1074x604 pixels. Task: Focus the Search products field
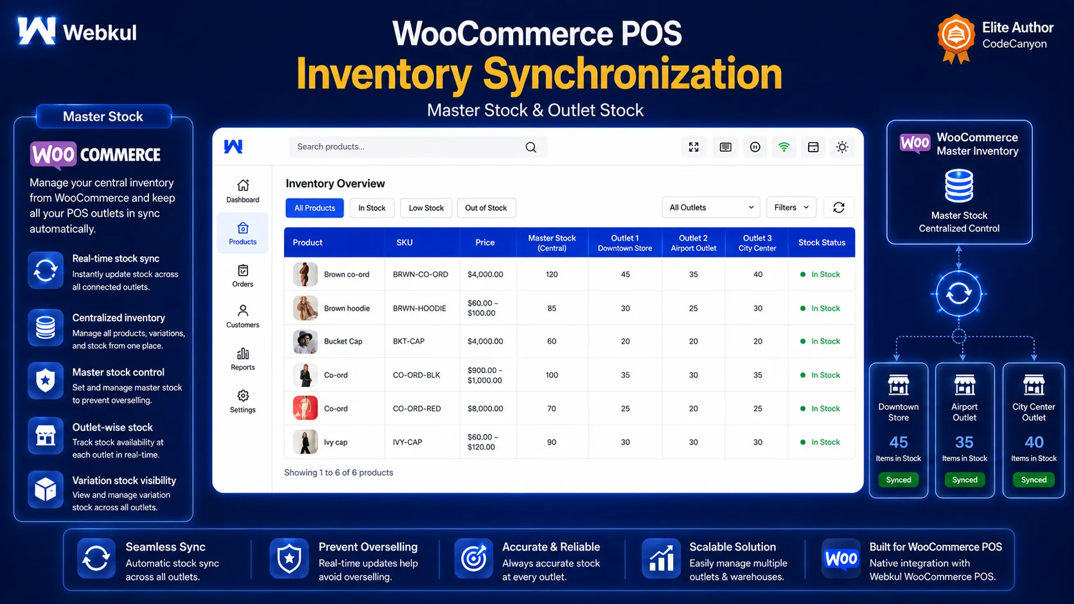418,147
